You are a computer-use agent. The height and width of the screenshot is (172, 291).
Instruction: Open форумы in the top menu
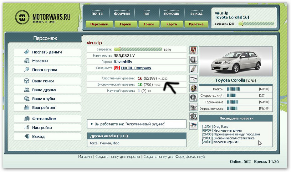coord(122,13)
